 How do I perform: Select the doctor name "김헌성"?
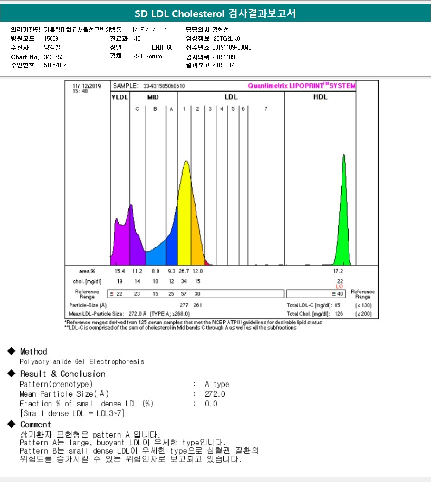click(221, 30)
